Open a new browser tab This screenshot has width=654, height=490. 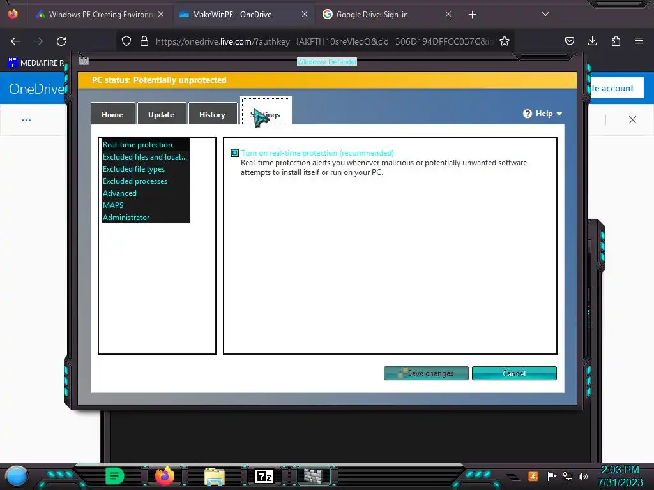coord(472,15)
